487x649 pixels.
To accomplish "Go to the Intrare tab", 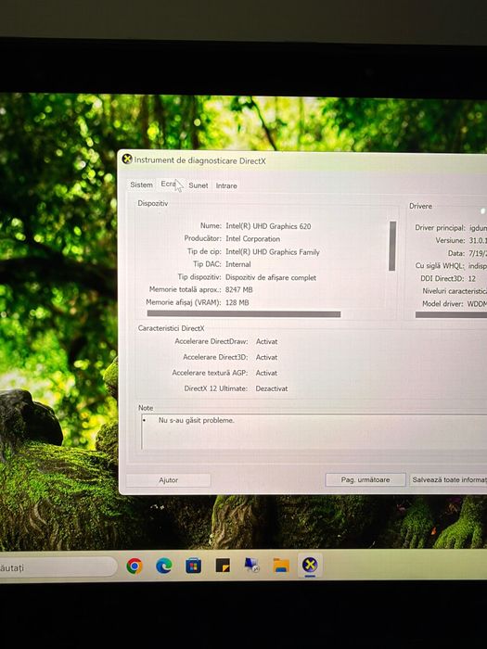I will pyautogui.click(x=226, y=185).
